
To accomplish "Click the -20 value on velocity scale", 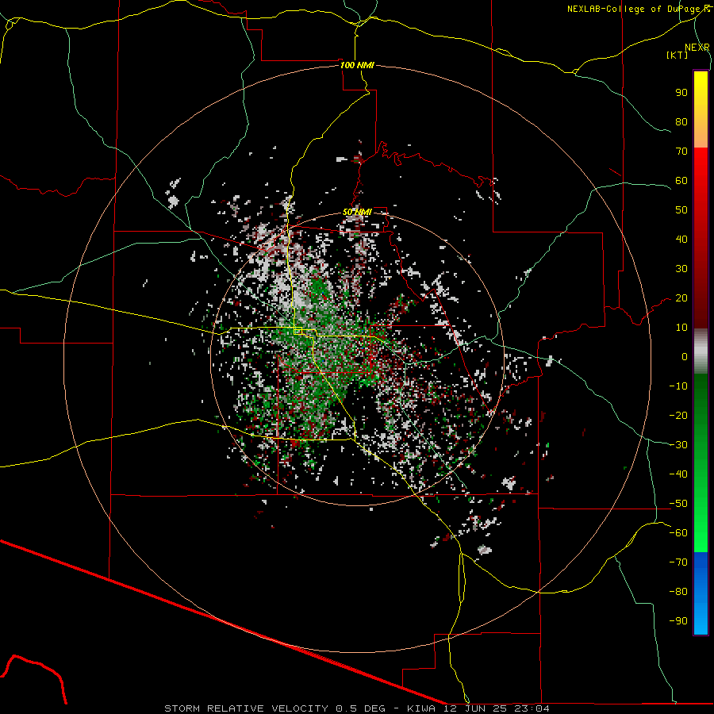I will (678, 416).
